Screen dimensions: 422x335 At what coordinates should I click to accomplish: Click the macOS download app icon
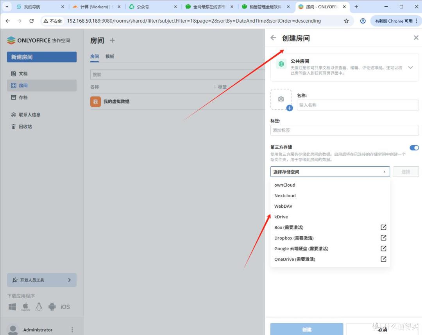(x=25, y=307)
